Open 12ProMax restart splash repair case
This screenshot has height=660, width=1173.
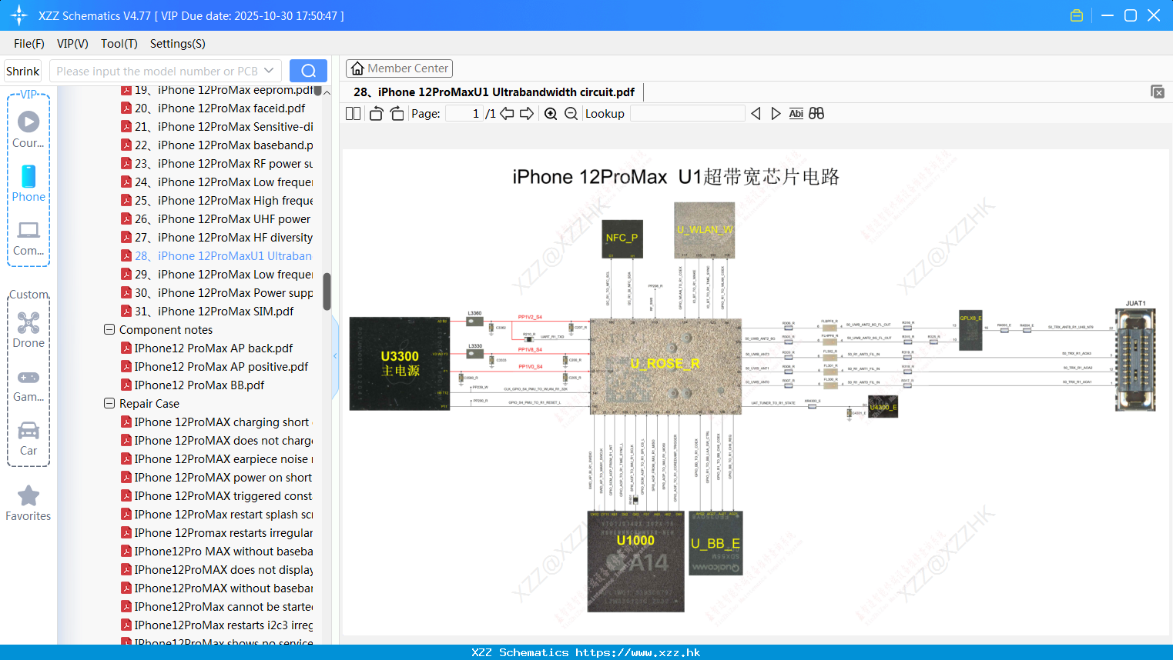pos(217,515)
